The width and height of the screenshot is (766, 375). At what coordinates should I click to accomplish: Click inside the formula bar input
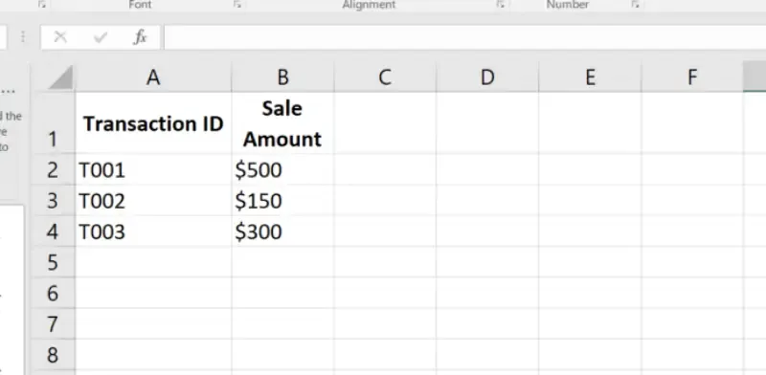click(464, 37)
